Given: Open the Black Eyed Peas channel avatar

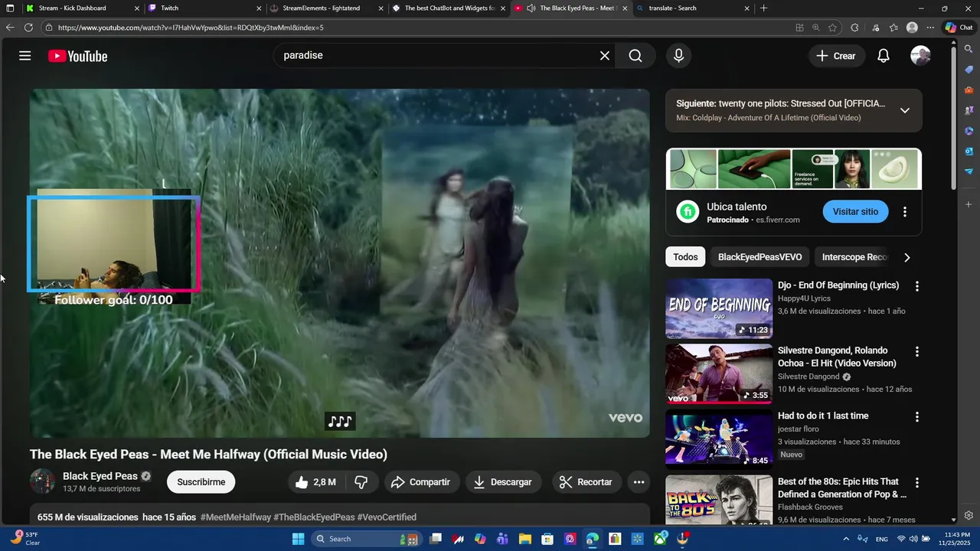Looking at the screenshot, I should (x=42, y=482).
